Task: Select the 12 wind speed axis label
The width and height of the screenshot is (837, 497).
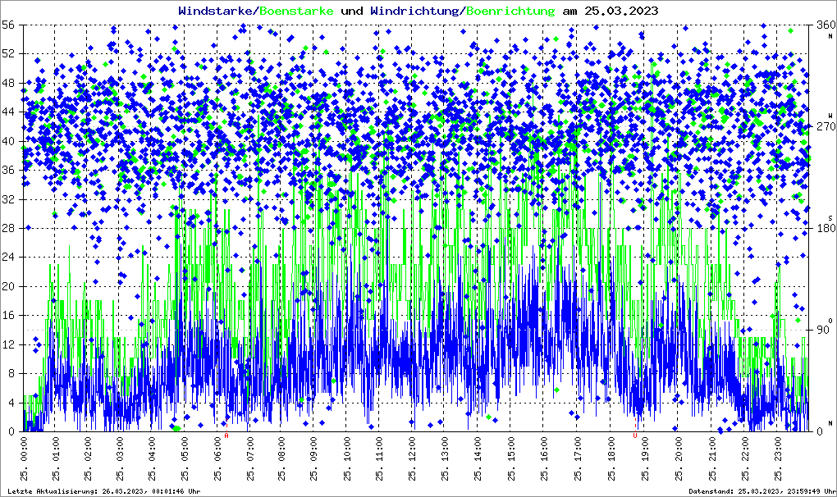Action: 8,344
